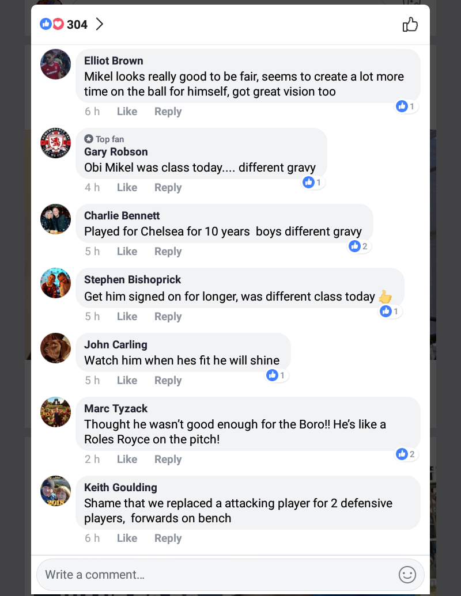The width and height of the screenshot is (461, 596).
Task: Tap the thumbs-up like icon in header
Action: click(410, 24)
